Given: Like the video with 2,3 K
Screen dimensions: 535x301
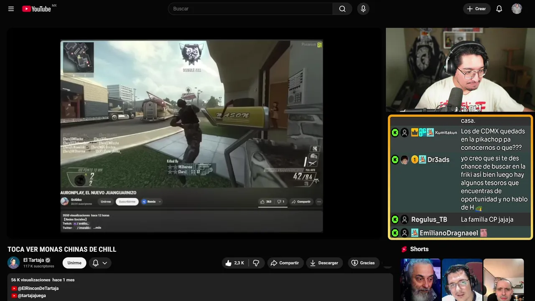Looking at the screenshot, I should coord(235,263).
